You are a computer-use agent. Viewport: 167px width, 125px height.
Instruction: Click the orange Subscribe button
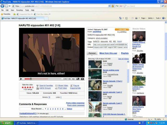click(122, 29)
